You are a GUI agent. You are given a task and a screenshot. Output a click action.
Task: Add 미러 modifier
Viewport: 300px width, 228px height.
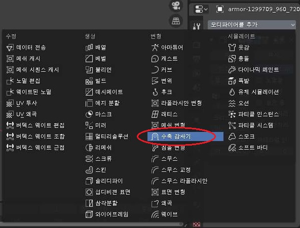tap(96, 125)
